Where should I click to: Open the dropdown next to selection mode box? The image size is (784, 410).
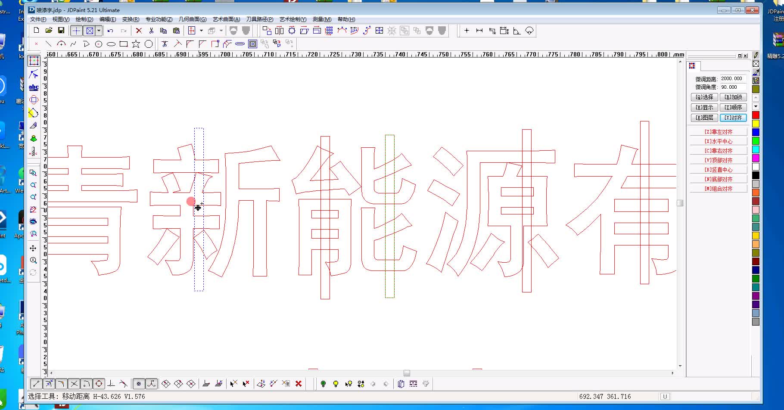tap(99, 30)
